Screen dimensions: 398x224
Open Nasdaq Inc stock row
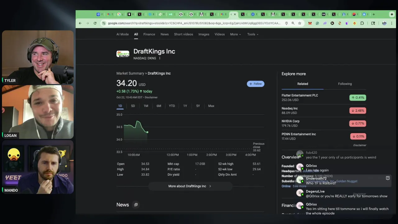coord(324,110)
